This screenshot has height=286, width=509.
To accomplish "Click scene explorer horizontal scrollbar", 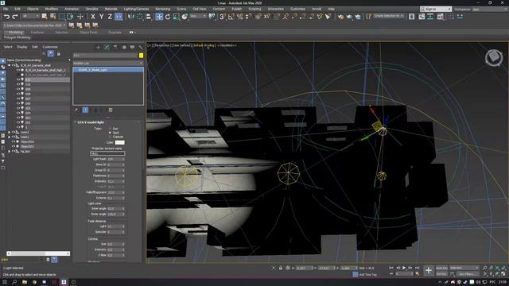I will 38,253.
